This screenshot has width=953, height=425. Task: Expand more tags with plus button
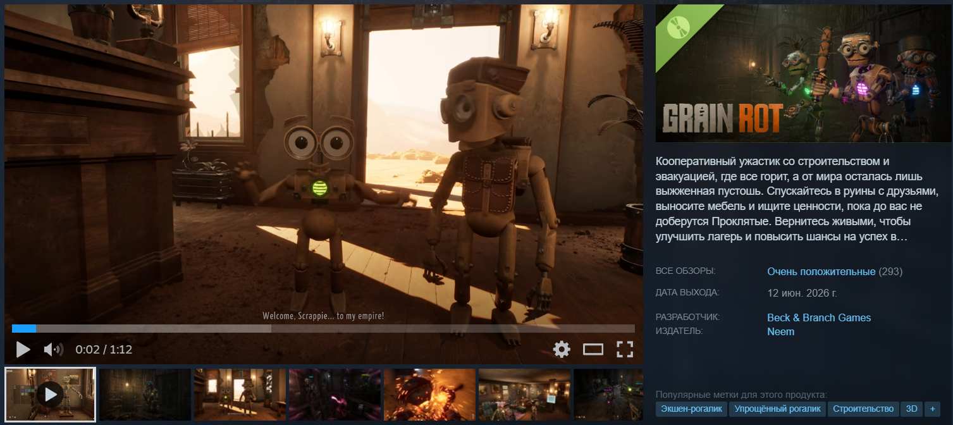tap(932, 409)
